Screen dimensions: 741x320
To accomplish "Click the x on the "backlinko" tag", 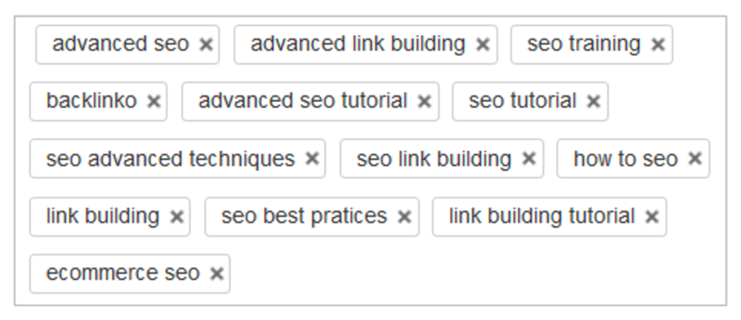I will (153, 101).
